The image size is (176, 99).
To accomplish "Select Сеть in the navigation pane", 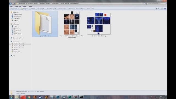I will (x=14, y=56).
